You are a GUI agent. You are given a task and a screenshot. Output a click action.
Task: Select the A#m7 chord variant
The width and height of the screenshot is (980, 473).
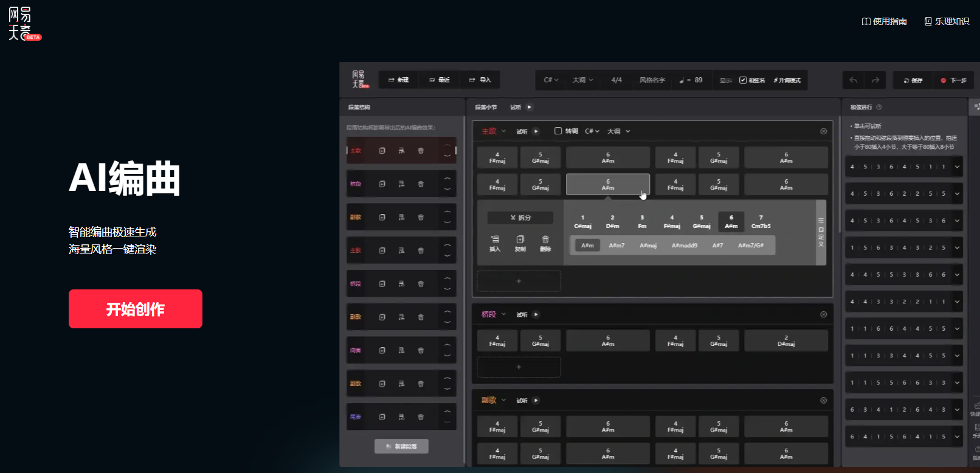click(x=616, y=245)
